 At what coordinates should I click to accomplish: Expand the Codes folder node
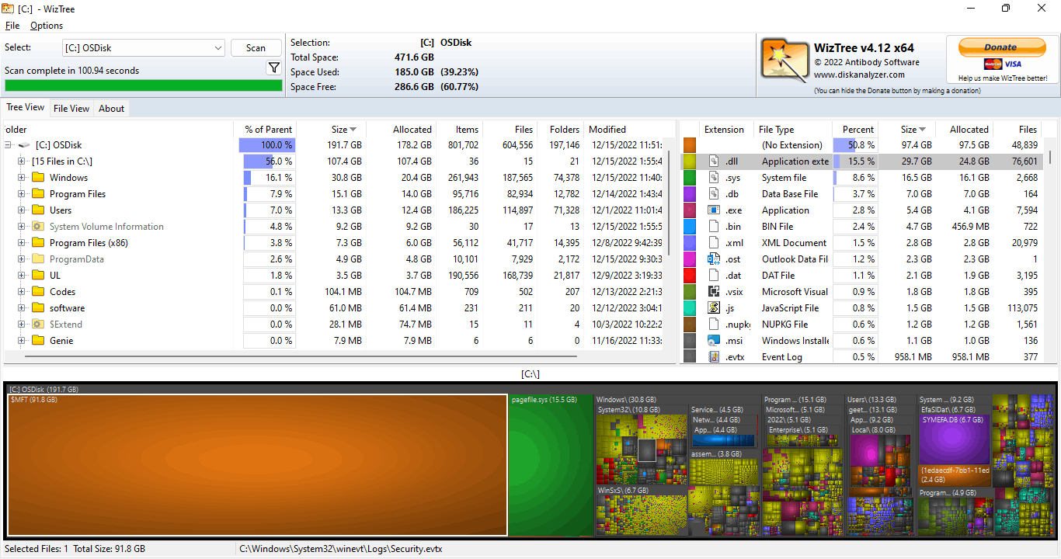coord(22,292)
